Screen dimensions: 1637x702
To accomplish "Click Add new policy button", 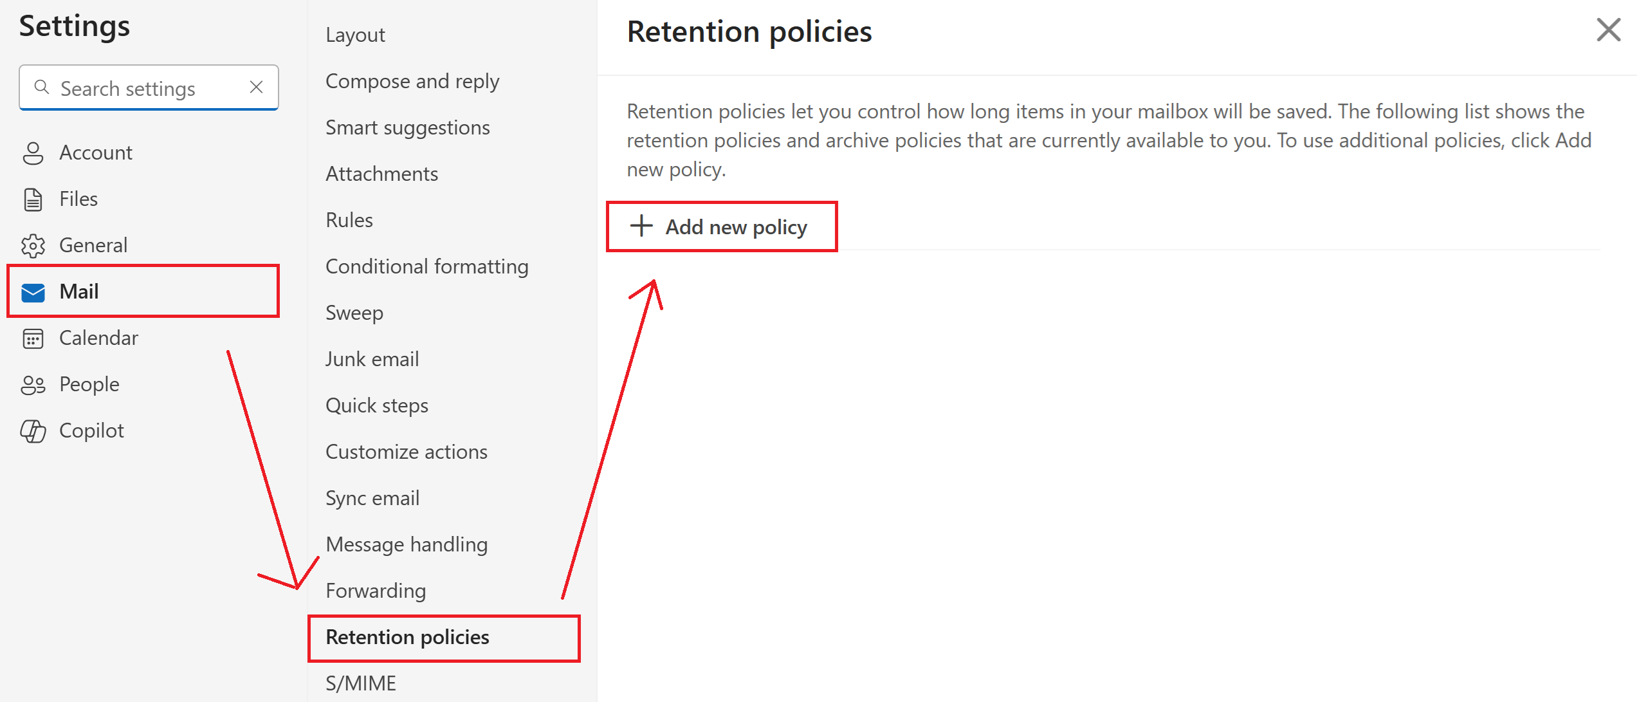I will [735, 227].
